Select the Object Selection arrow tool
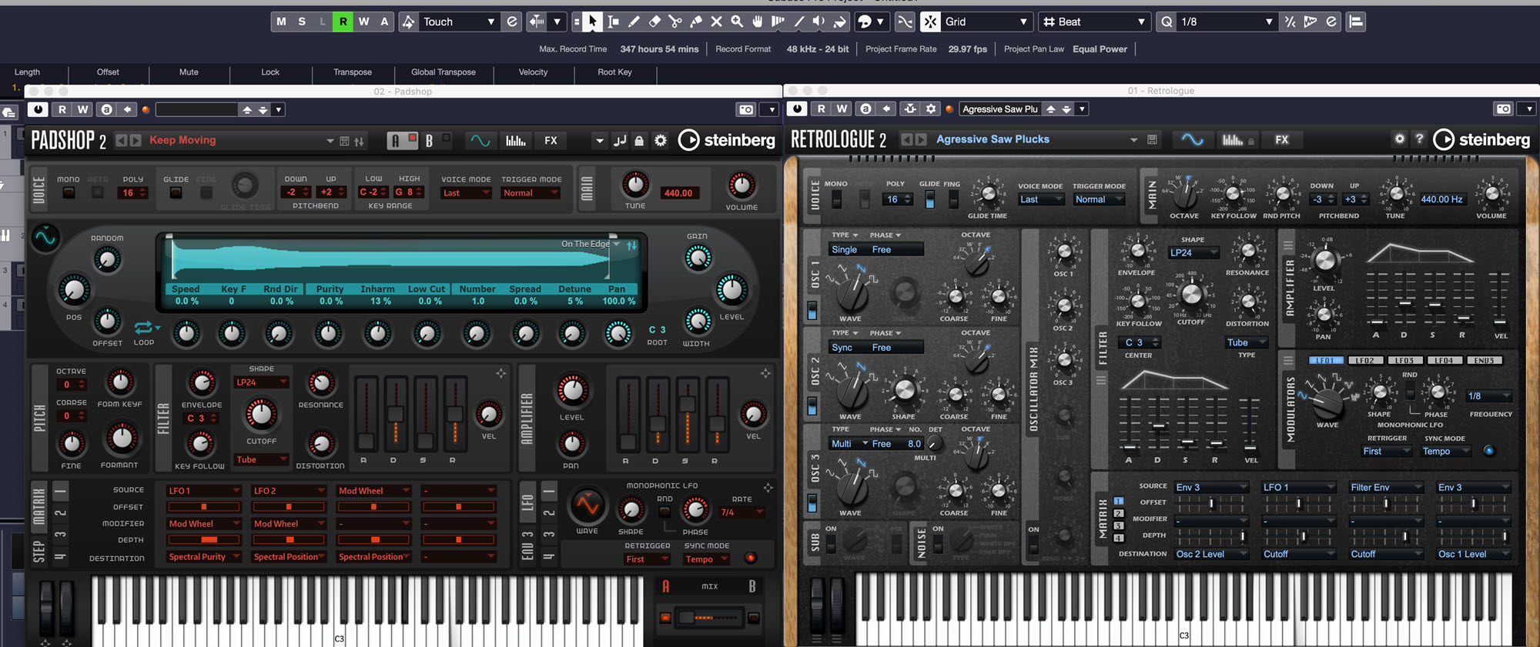1540x647 pixels. pos(592,22)
